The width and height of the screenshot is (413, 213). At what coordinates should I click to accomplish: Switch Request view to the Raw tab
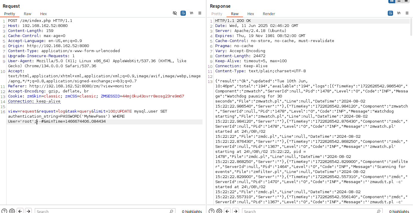click(x=28, y=14)
